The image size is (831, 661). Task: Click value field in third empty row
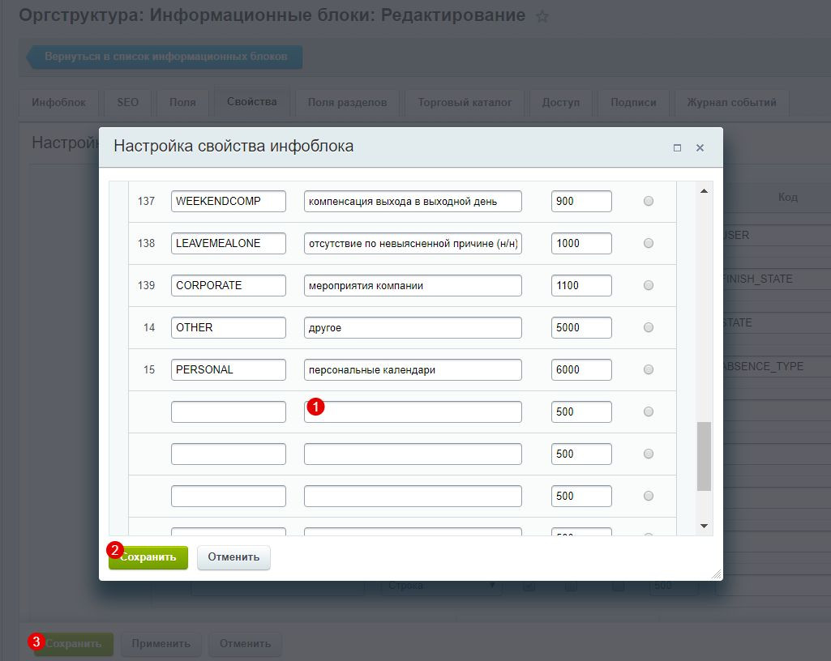coord(413,496)
